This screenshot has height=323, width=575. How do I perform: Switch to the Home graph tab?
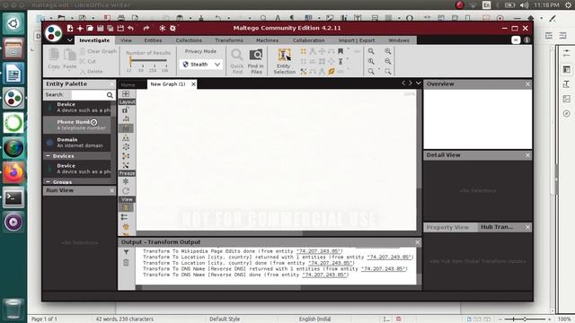click(x=128, y=84)
